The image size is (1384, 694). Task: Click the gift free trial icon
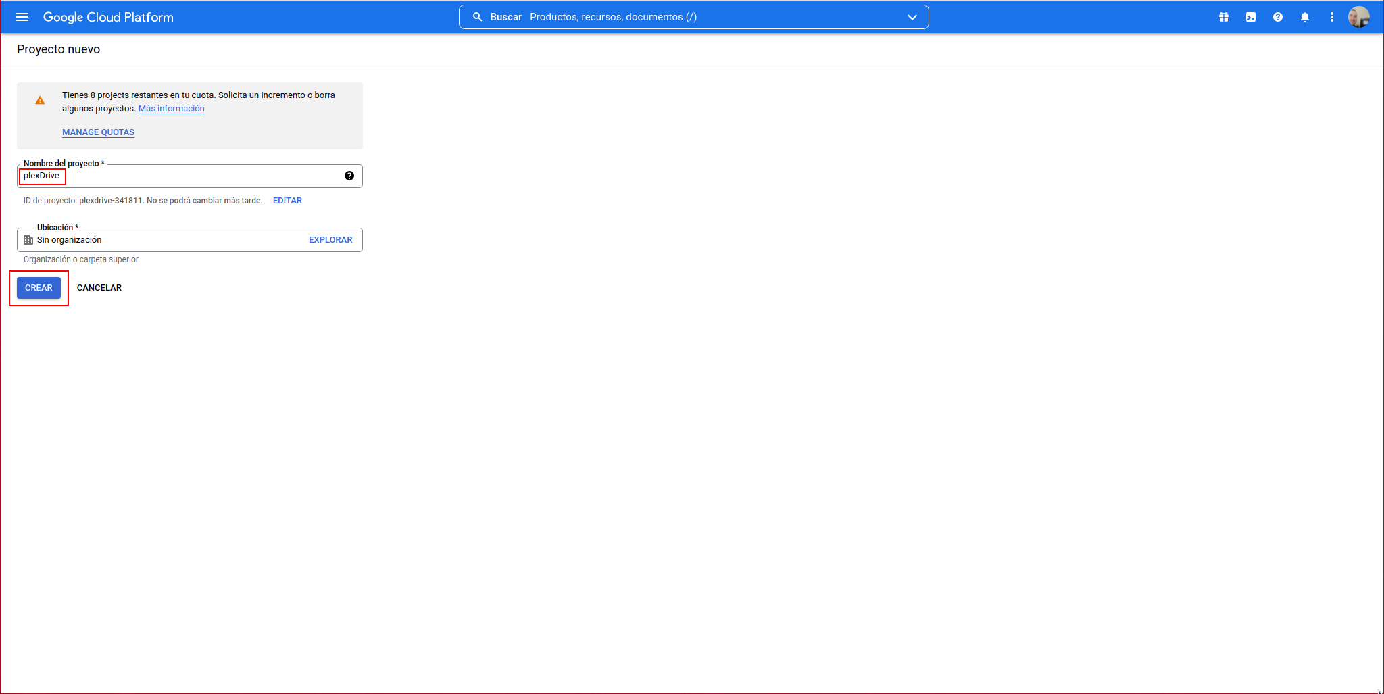[x=1223, y=17]
